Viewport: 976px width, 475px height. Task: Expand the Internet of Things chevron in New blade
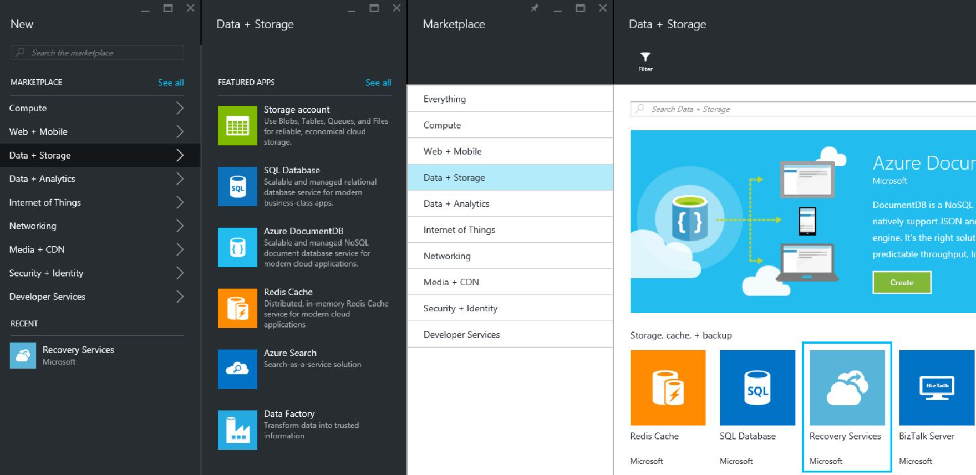(180, 202)
